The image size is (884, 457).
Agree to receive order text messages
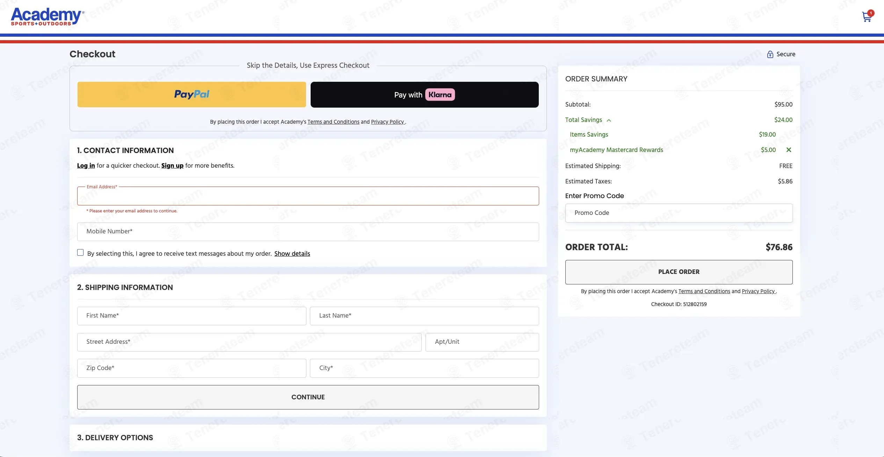(x=80, y=253)
